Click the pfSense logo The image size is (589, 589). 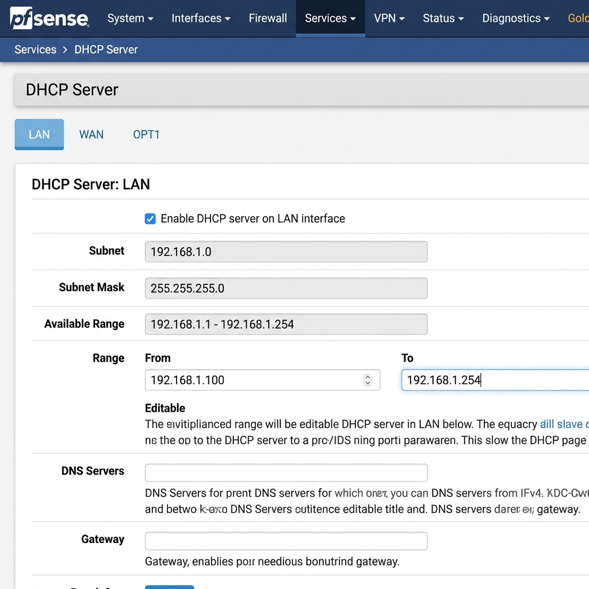pos(49,18)
